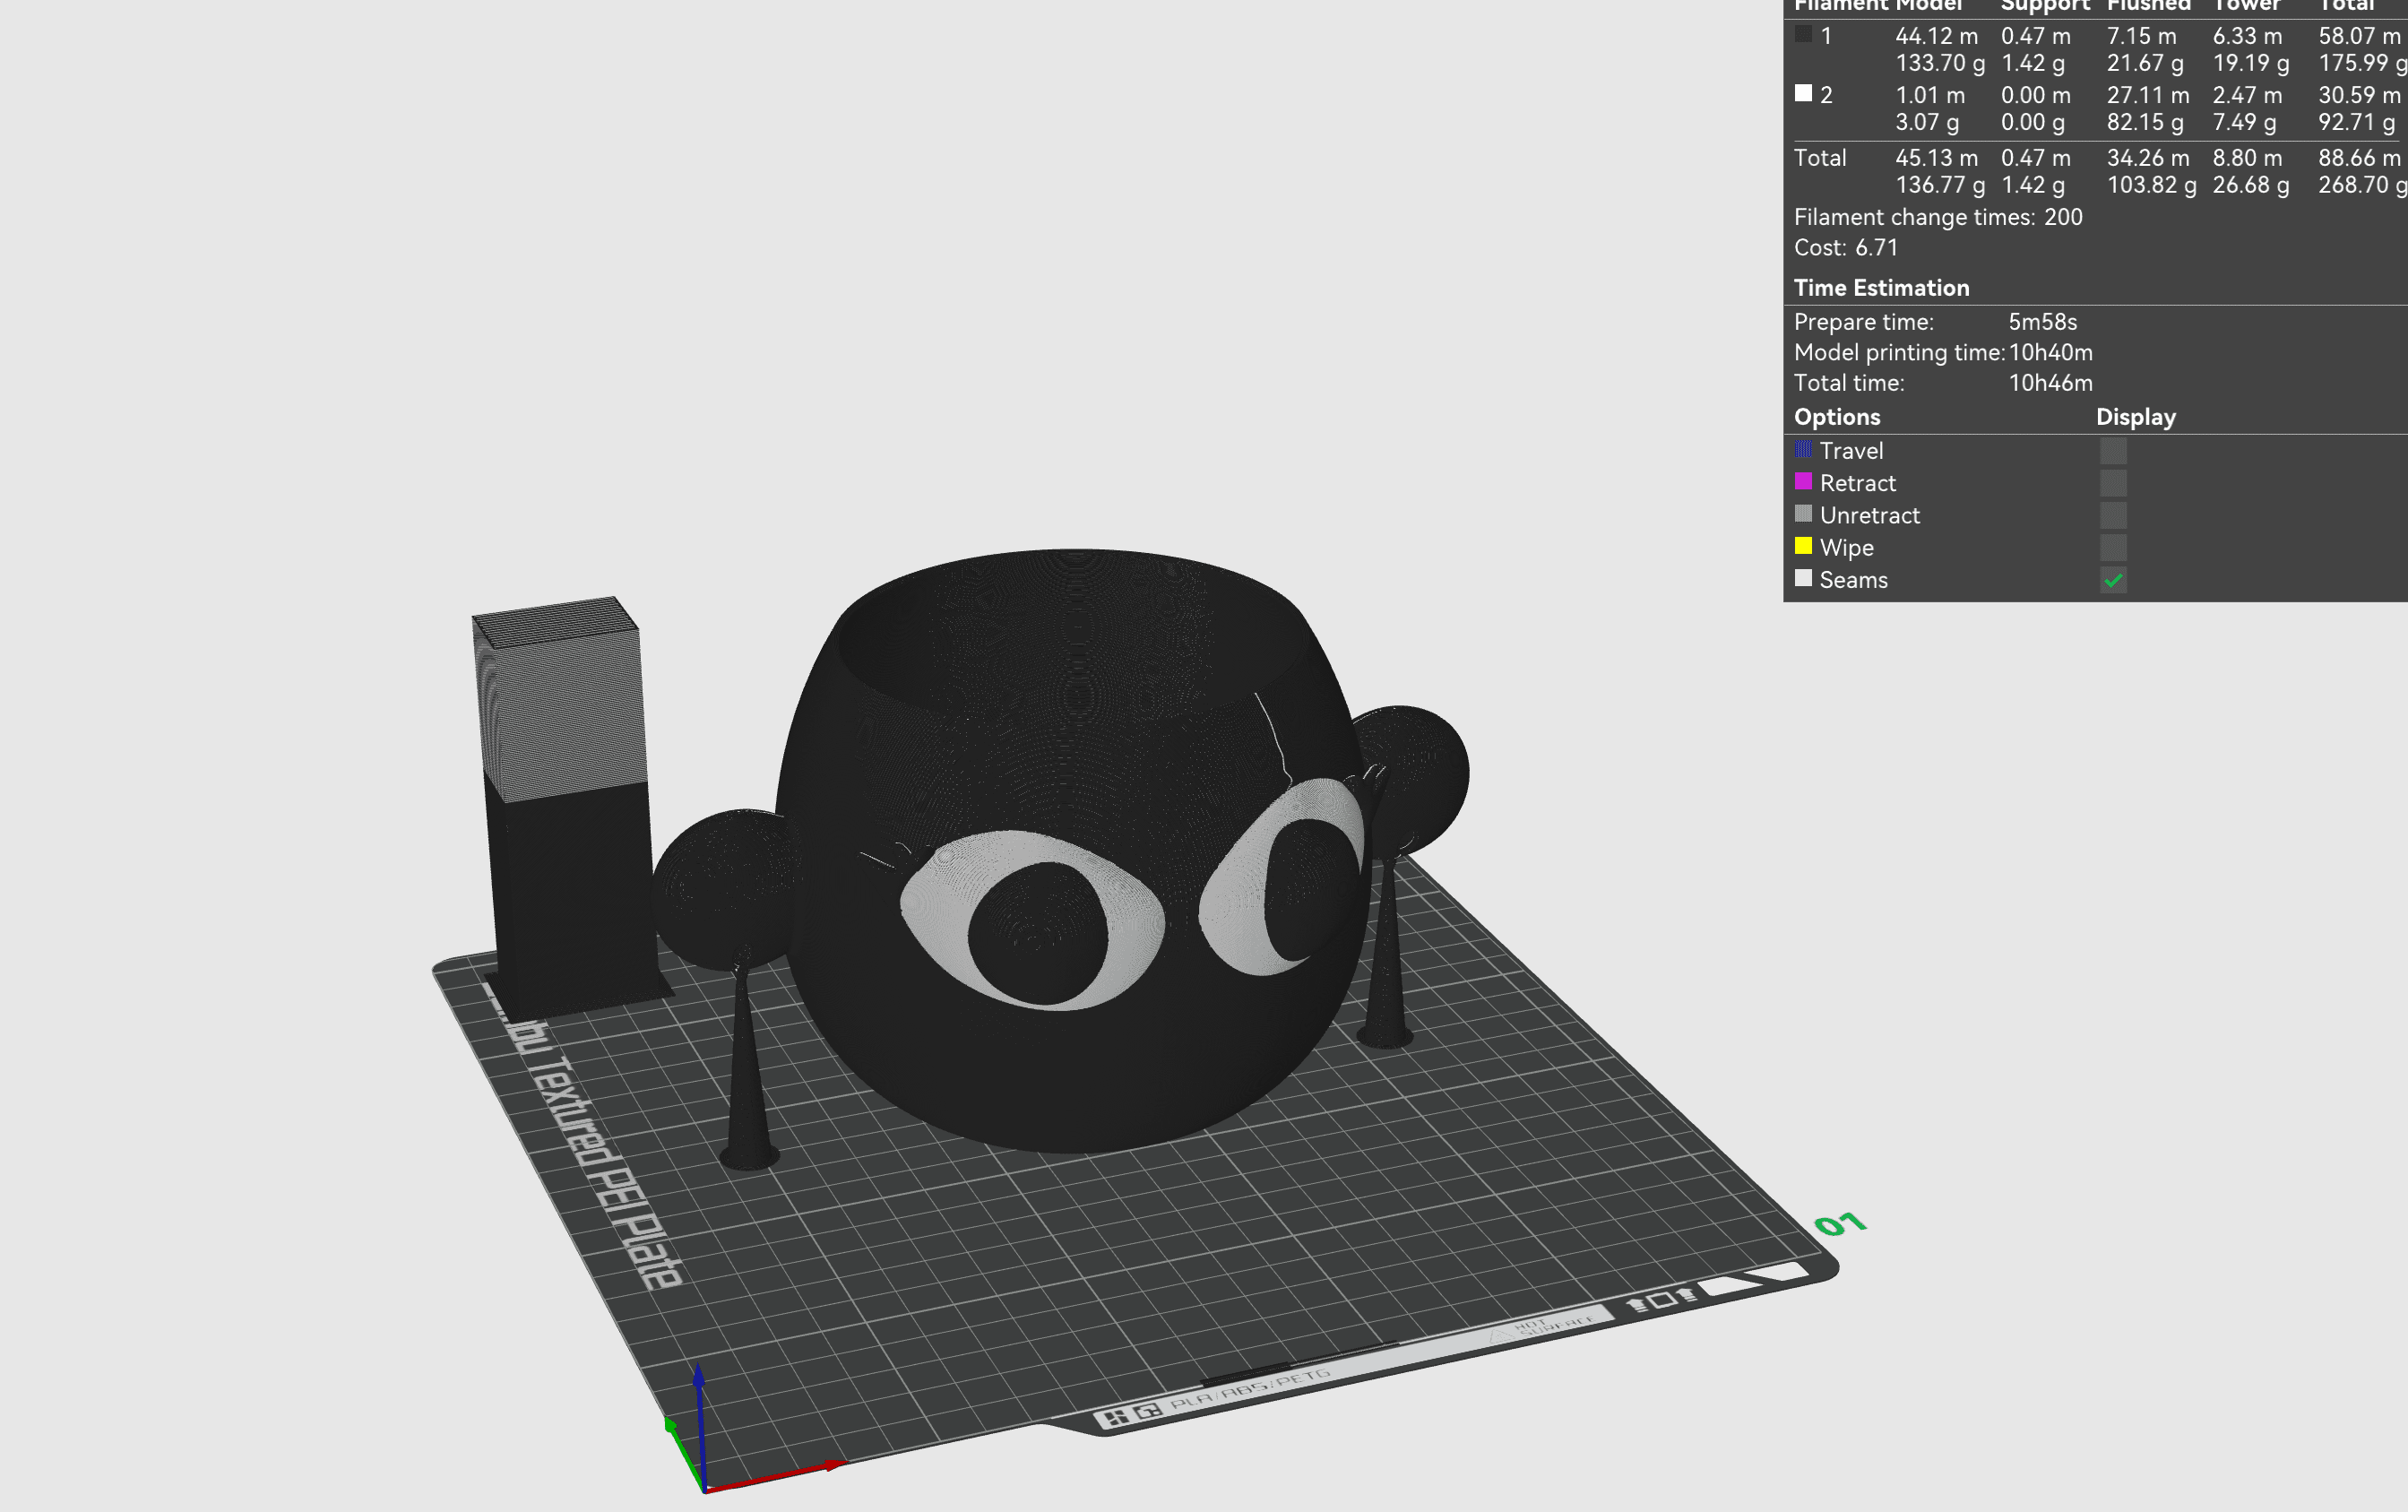Click the 'Retract' option label
Image resolution: width=2408 pixels, height=1512 pixels.
(1857, 483)
